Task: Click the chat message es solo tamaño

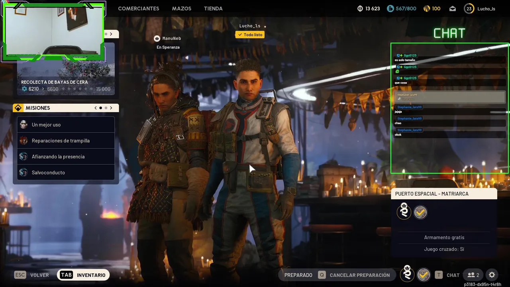Action: tap(405, 60)
